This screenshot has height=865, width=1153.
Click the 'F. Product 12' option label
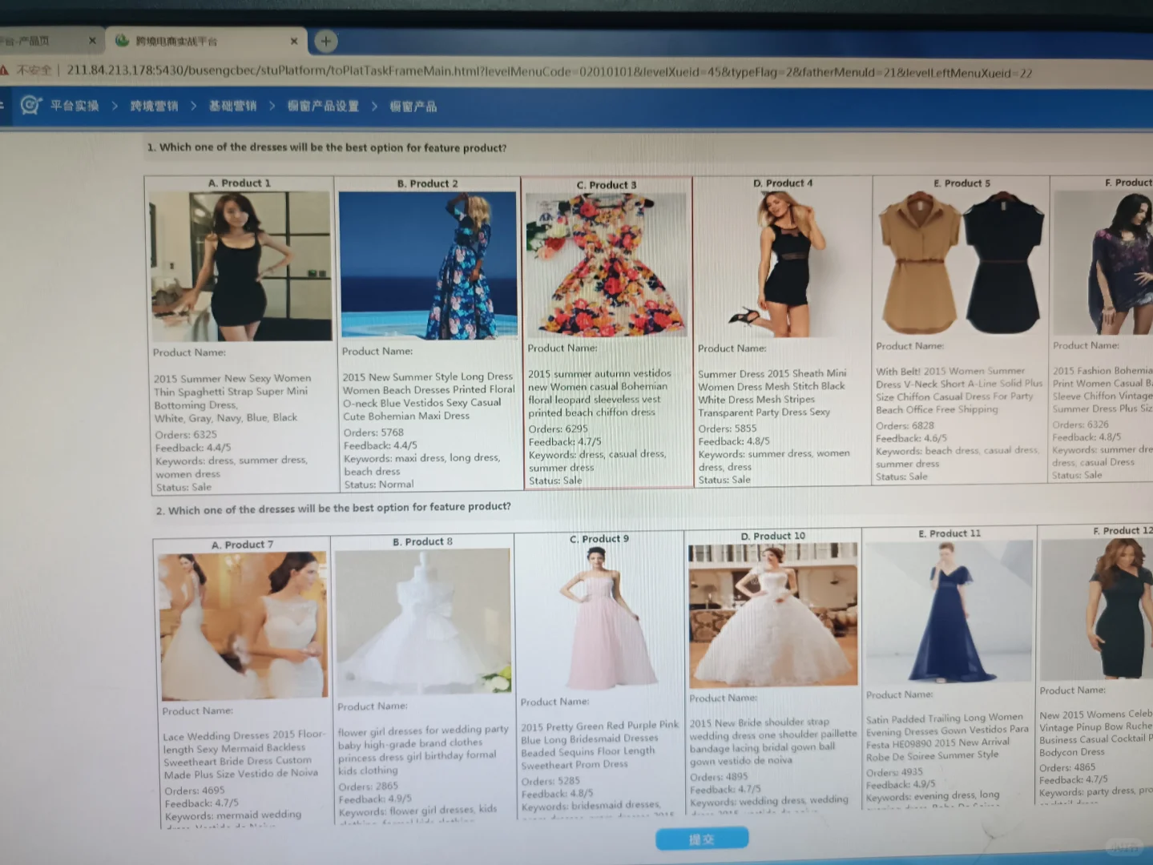(x=1123, y=531)
